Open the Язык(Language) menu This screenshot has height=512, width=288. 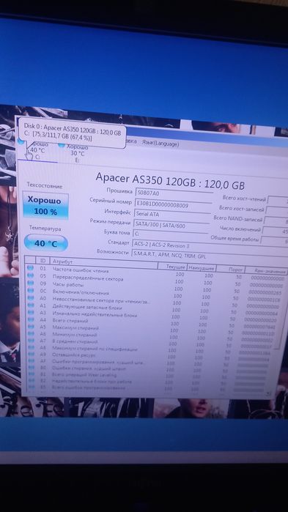(160, 144)
